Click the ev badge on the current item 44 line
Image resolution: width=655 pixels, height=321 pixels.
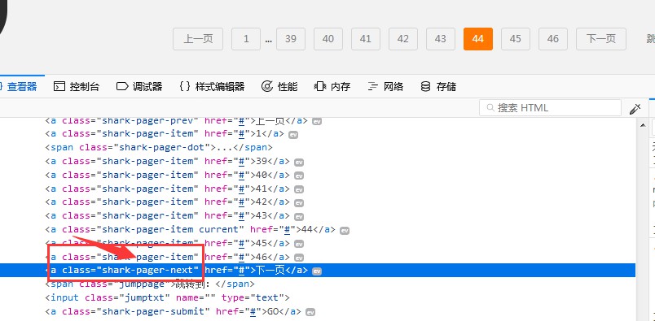pyautogui.click(x=345, y=231)
